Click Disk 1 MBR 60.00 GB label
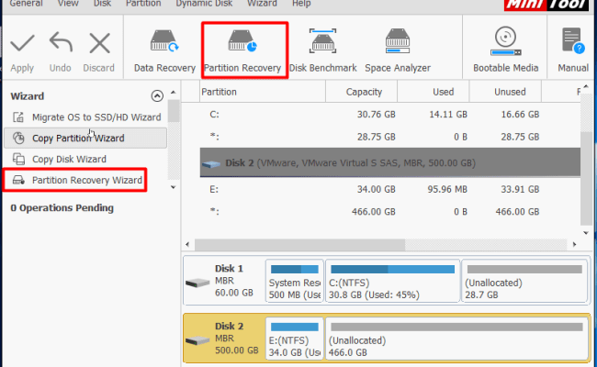 234,281
